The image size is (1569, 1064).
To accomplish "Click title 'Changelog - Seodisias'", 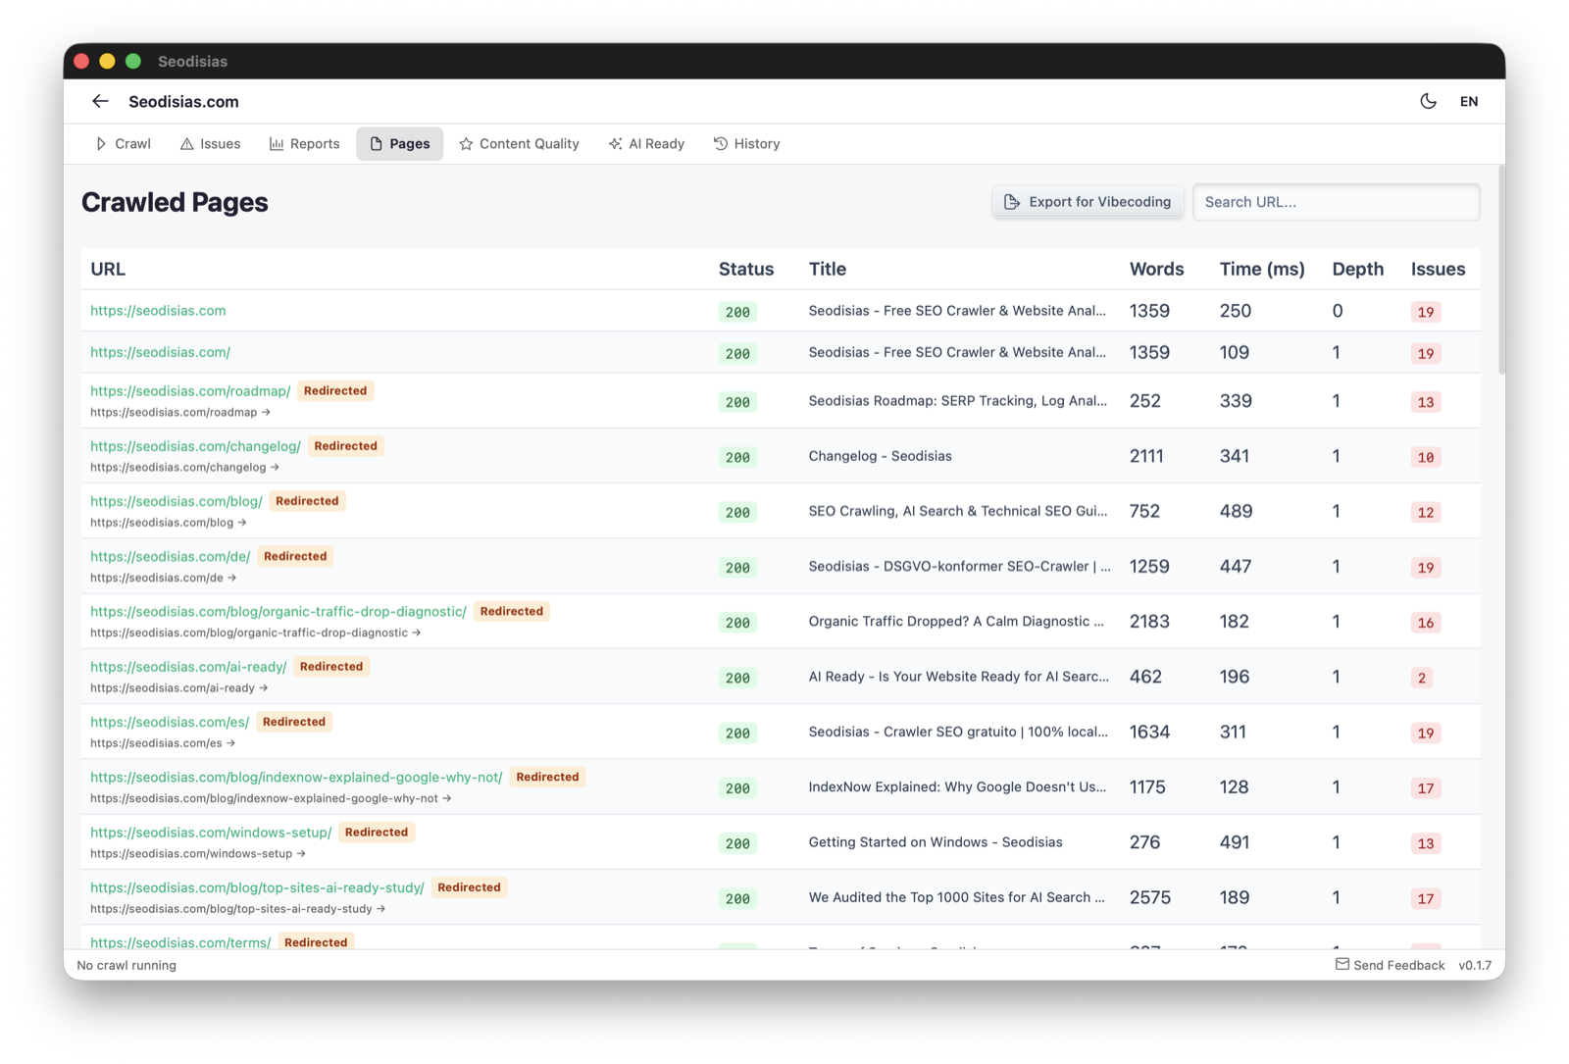I will [x=880, y=456].
